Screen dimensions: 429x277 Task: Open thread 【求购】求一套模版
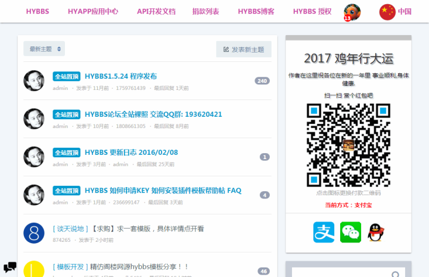147,229
